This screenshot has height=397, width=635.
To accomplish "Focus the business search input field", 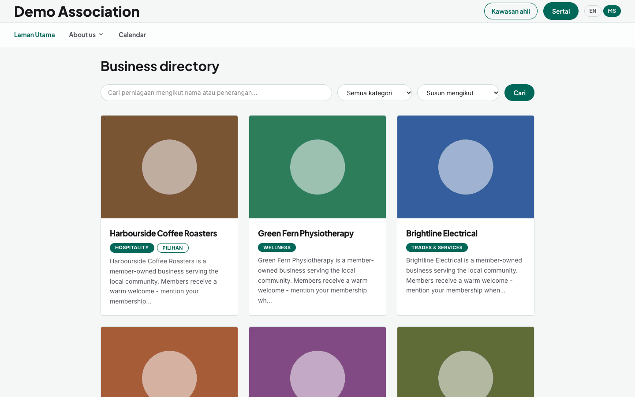I will [216, 93].
